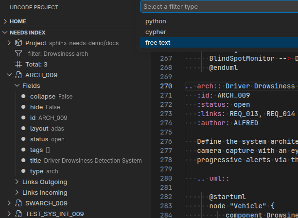
Task: Click line number 270 in the gutter
Action: (166, 86)
